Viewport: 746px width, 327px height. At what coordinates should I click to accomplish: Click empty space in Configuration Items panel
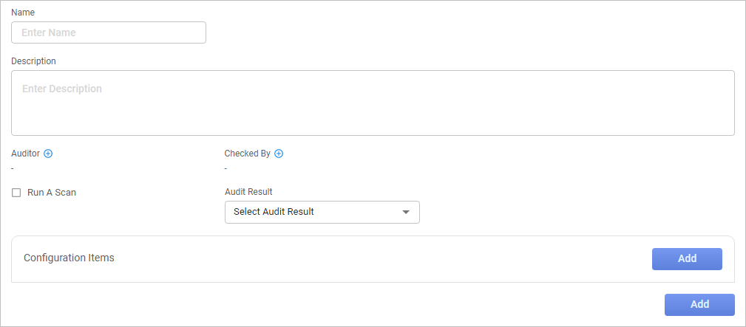point(370,258)
